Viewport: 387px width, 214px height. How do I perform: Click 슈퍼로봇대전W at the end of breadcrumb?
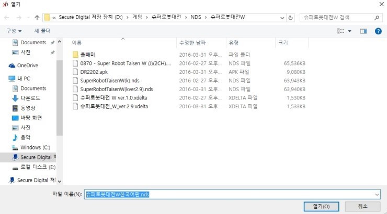click(x=227, y=17)
